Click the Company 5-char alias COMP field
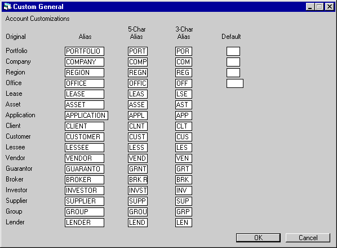Image resolution: width=337 pixels, height=248 pixels. [138, 62]
